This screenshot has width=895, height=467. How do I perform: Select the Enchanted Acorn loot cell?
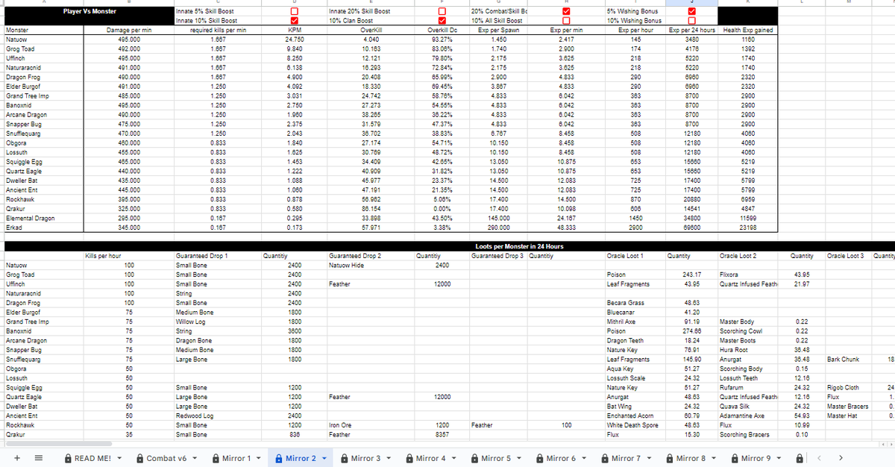point(634,415)
